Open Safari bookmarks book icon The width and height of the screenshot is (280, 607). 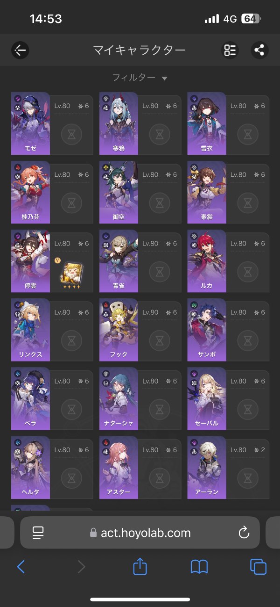pyautogui.click(x=199, y=567)
